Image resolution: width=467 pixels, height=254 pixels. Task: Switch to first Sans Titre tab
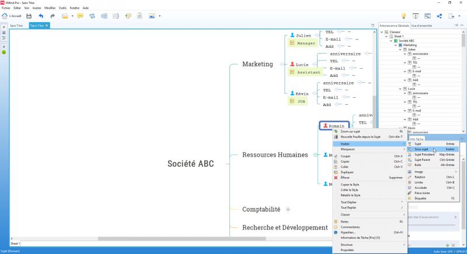click(16, 26)
